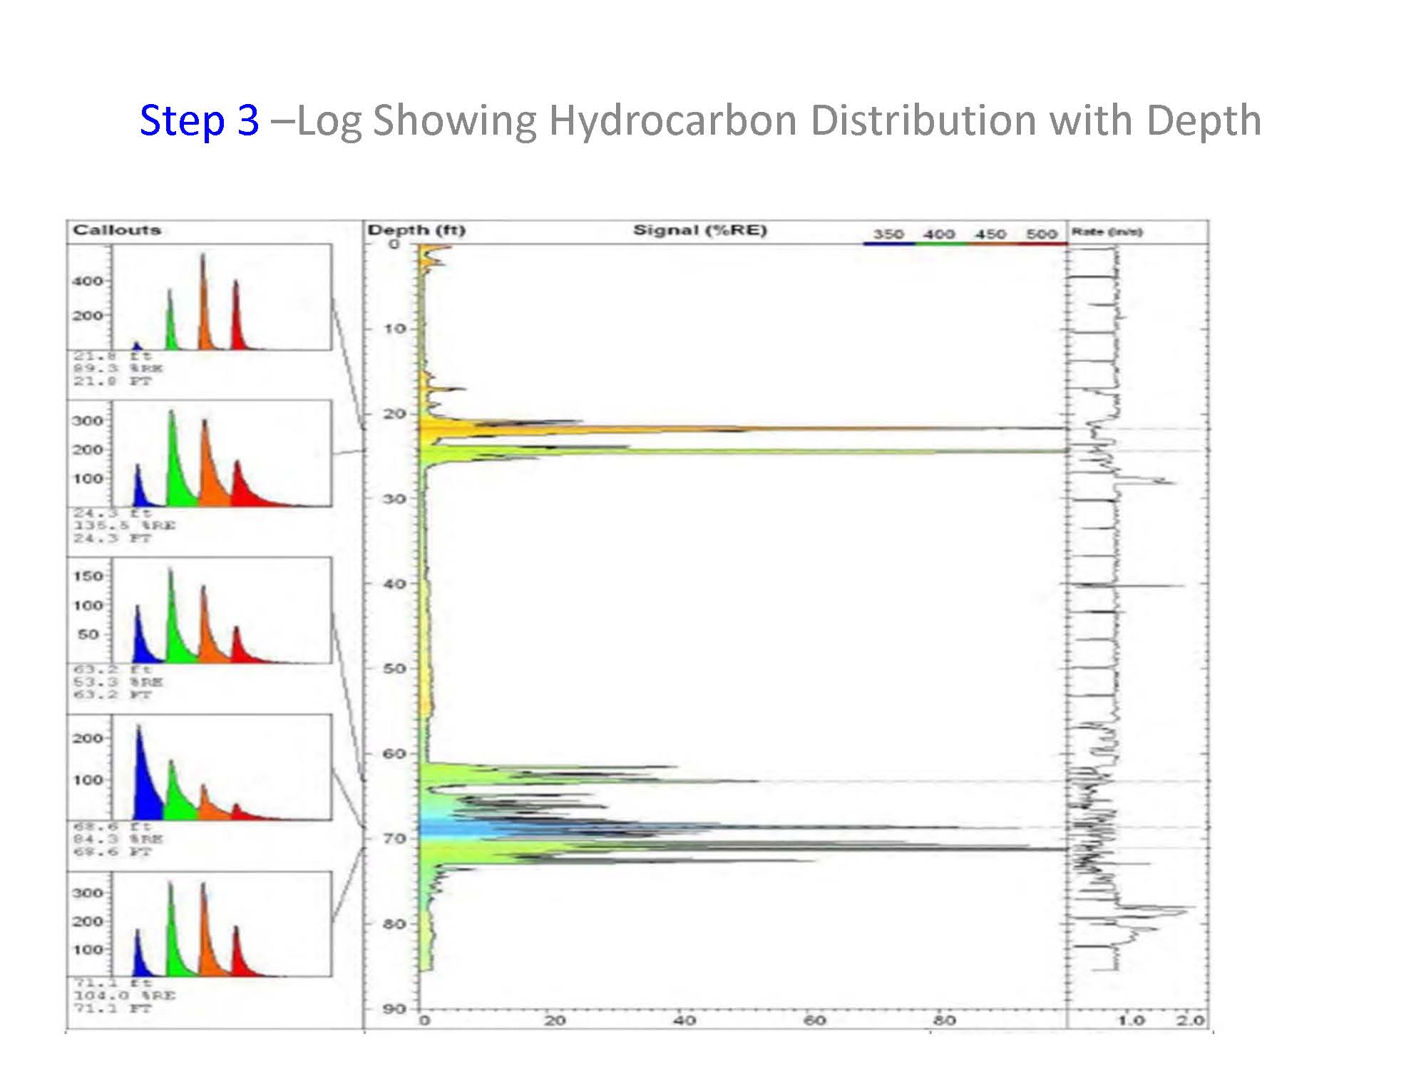Click the Callouts panel header

(117, 230)
